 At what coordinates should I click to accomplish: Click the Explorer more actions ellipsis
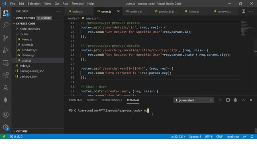click(x=58, y=11)
